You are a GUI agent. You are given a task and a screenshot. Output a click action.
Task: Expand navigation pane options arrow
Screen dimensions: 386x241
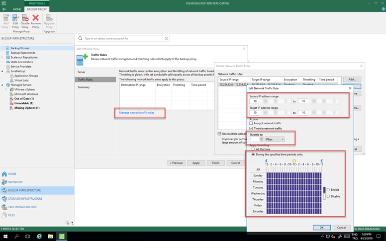[72, 223]
